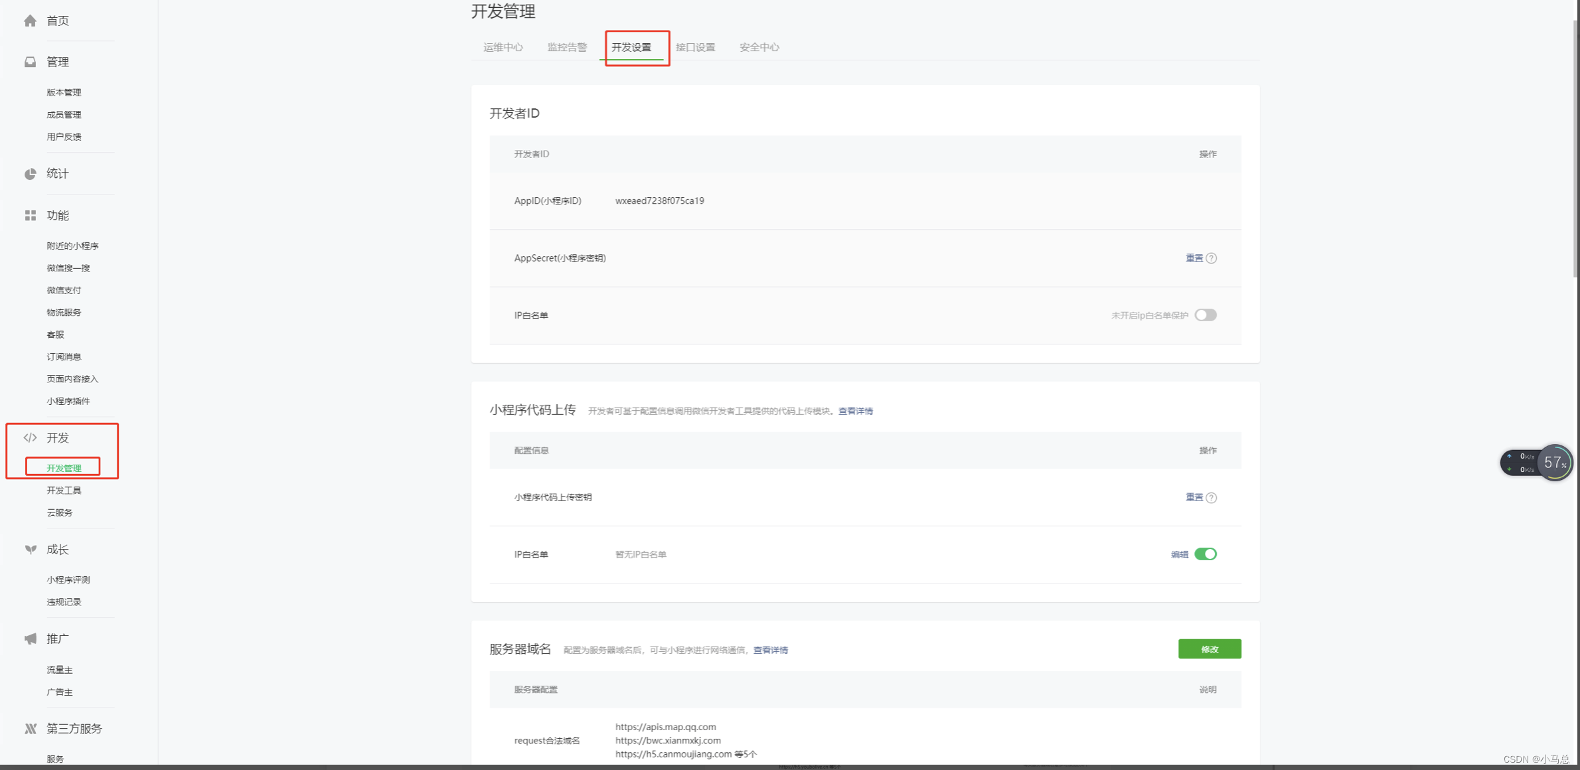Click the 57% network speed floating widget

(x=1555, y=463)
